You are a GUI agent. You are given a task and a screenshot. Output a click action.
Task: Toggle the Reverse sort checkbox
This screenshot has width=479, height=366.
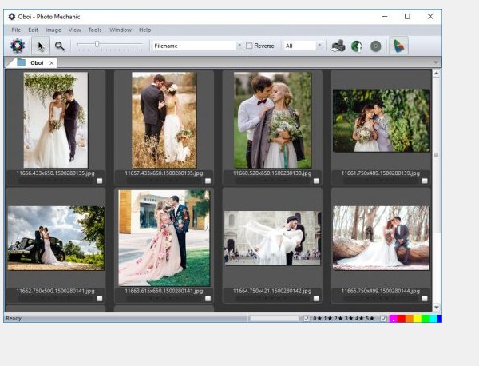coord(249,46)
